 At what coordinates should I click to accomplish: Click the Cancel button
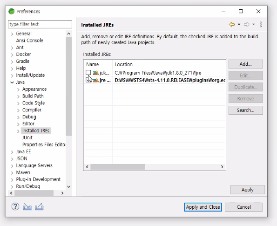click(243, 207)
